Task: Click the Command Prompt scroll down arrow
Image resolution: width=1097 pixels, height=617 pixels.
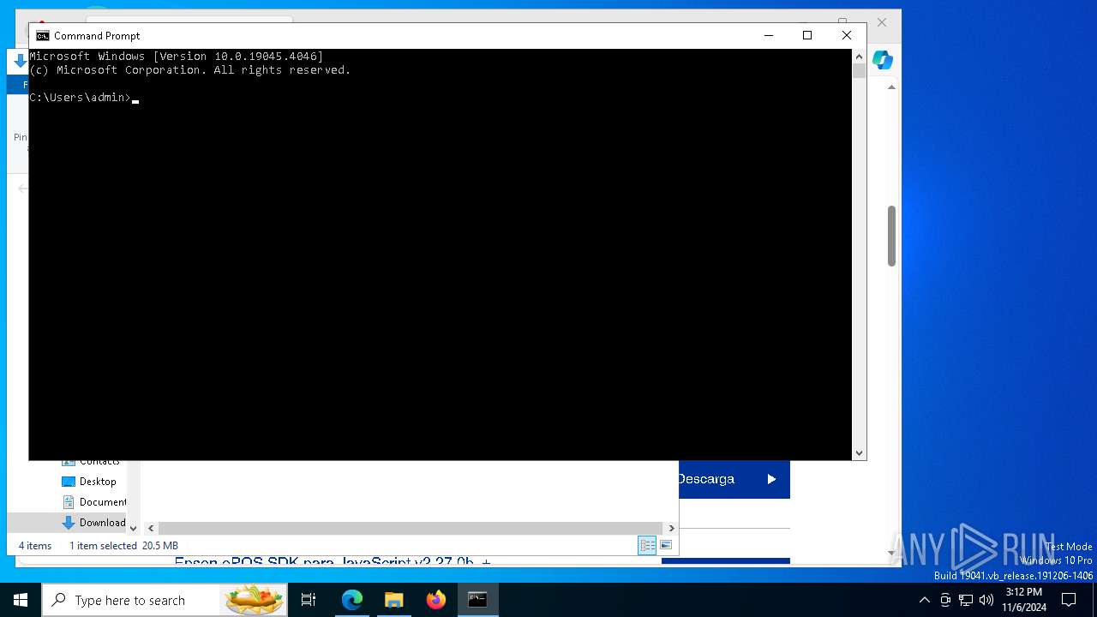Action: click(x=859, y=452)
